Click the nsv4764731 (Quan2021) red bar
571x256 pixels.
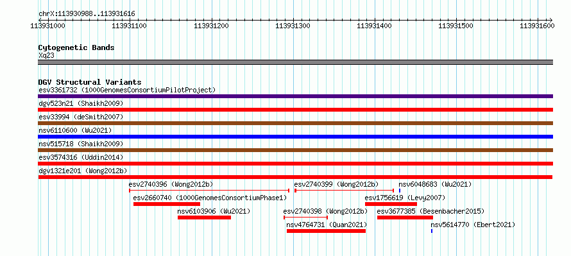326,231
